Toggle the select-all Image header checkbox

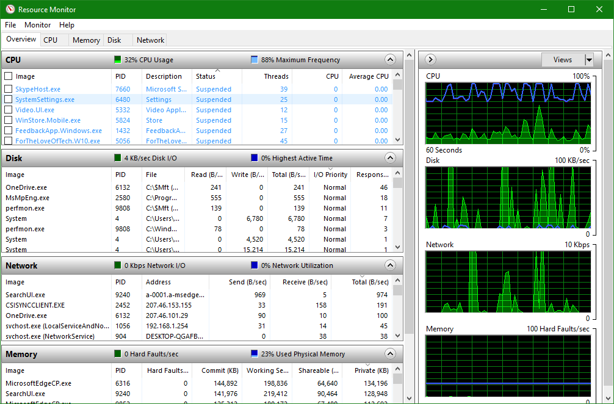click(x=9, y=76)
